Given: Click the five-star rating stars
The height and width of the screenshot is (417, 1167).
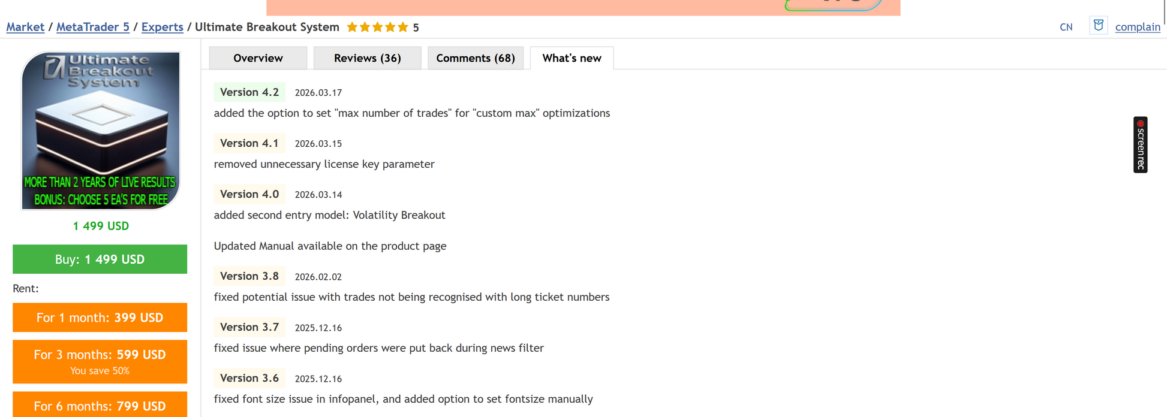Looking at the screenshot, I should [377, 27].
